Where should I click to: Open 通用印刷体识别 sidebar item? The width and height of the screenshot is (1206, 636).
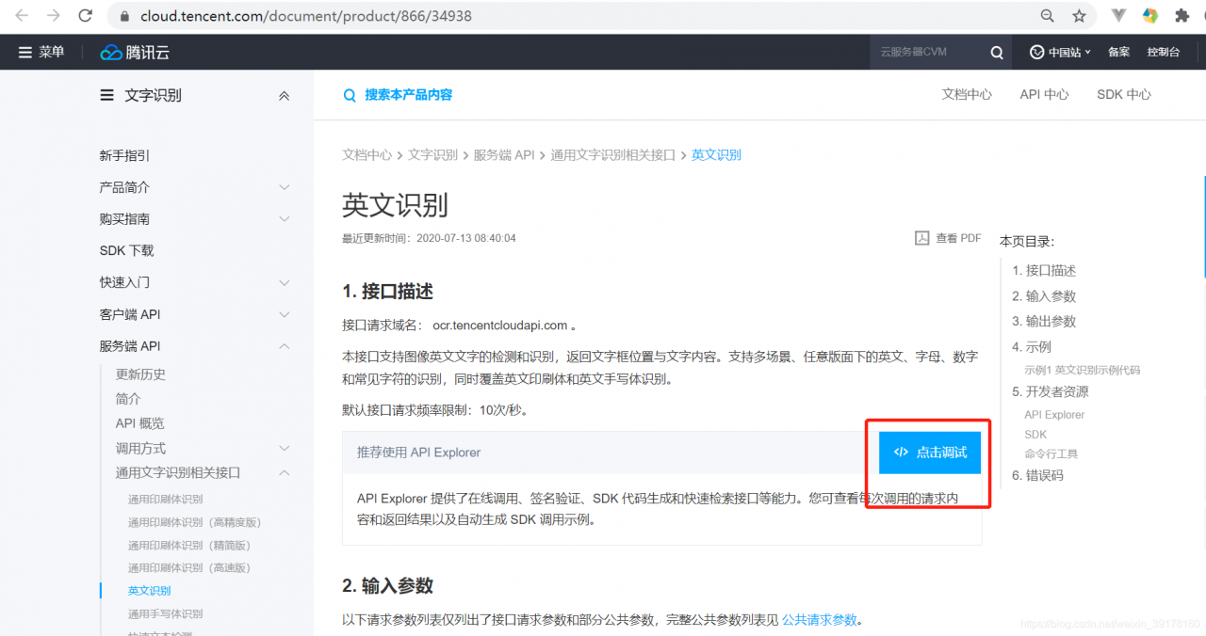click(166, 500)
